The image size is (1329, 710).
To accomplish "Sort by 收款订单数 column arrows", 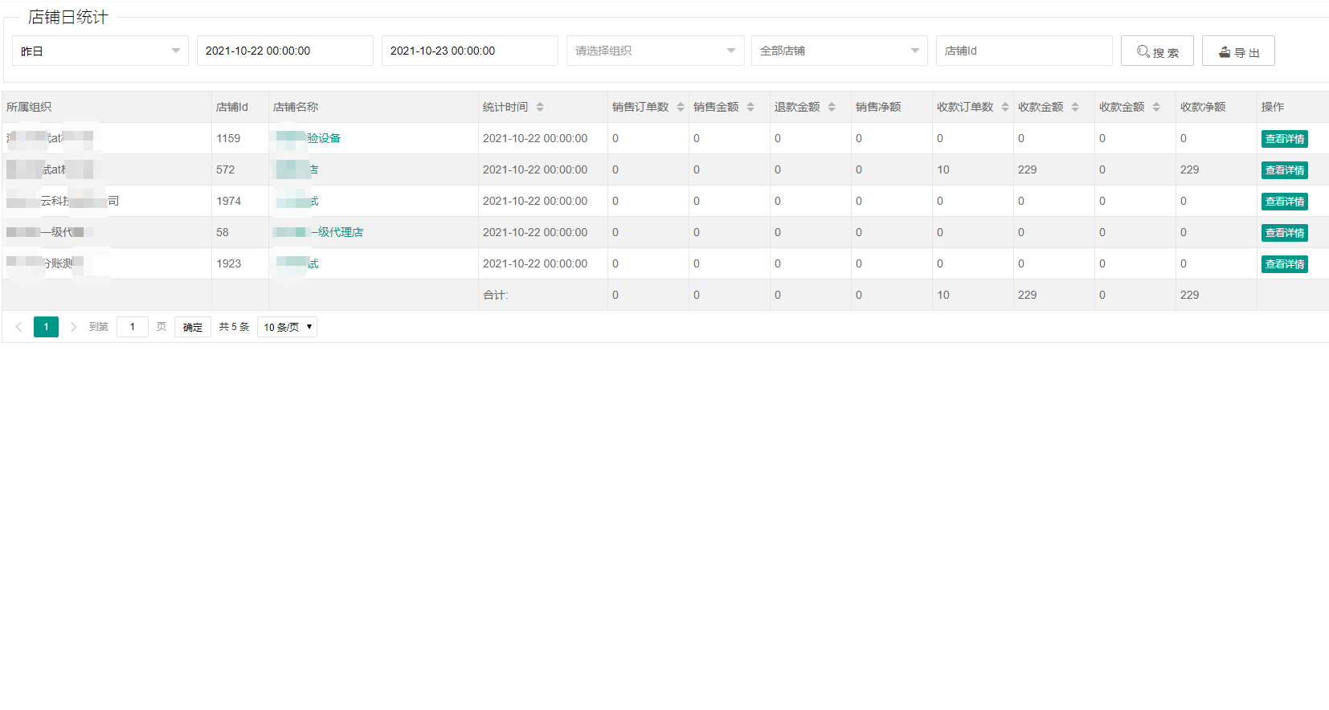I will click(1004, 107).
